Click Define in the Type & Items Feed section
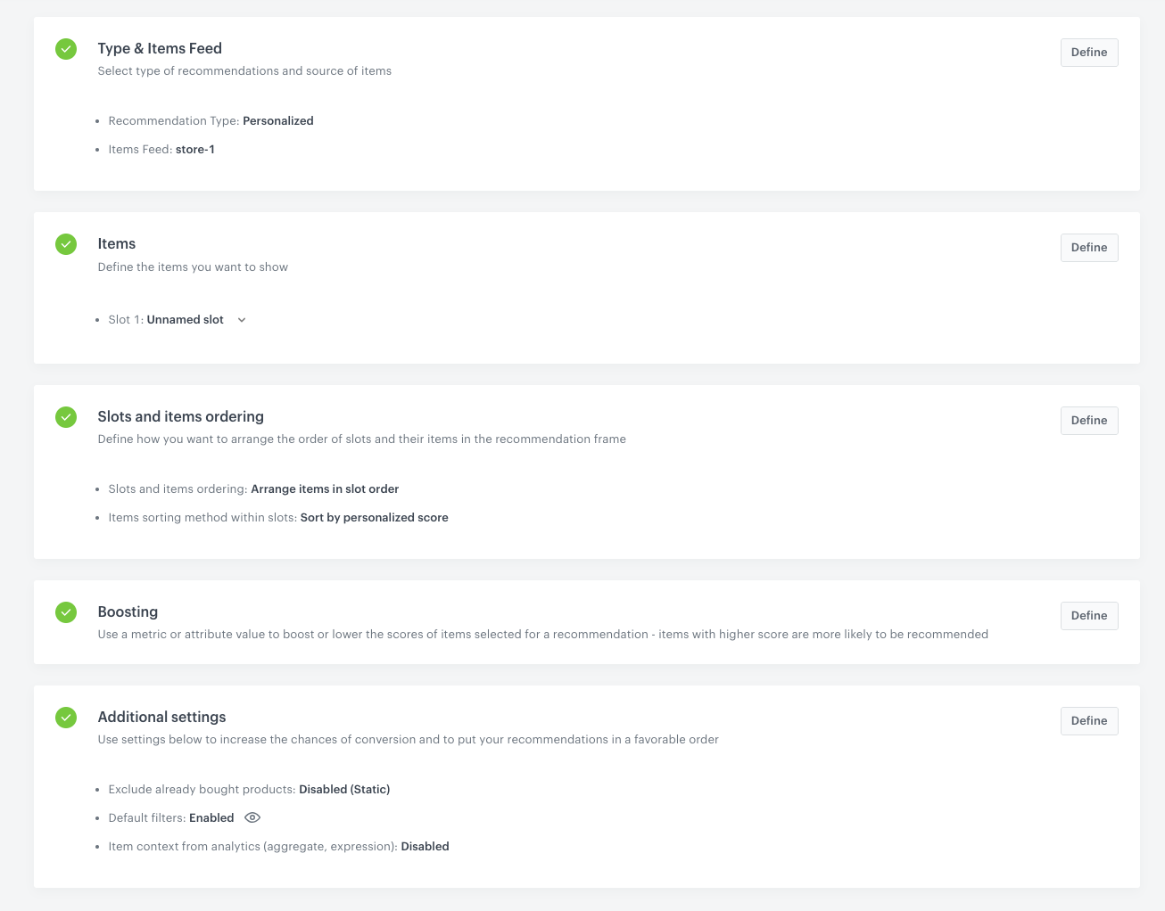This screenshot has height=911, width=1165. (1088, 52)
